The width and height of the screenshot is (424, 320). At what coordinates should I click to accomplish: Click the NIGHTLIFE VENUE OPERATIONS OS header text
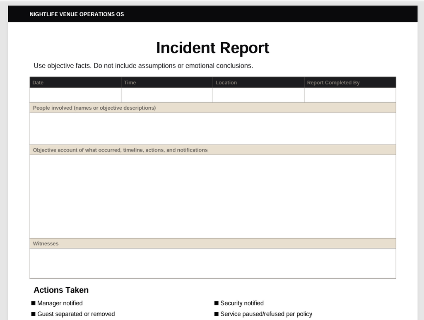[x=77, y=14]
